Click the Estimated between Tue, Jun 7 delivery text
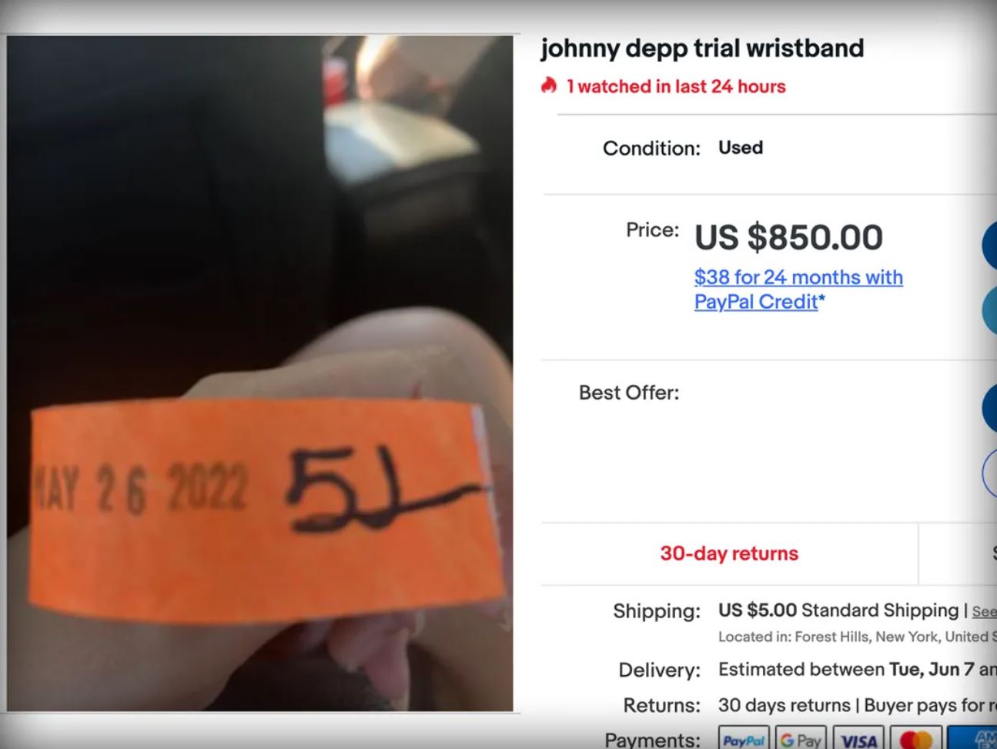 (x=857, y=670)
